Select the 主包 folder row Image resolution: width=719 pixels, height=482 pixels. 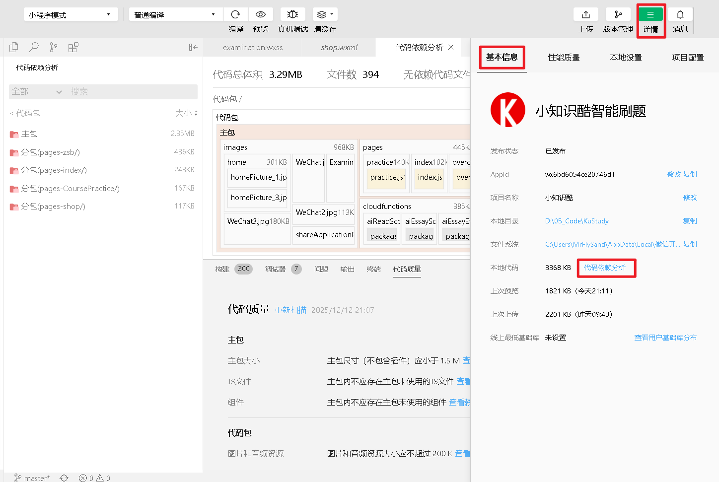coord(103,134)
